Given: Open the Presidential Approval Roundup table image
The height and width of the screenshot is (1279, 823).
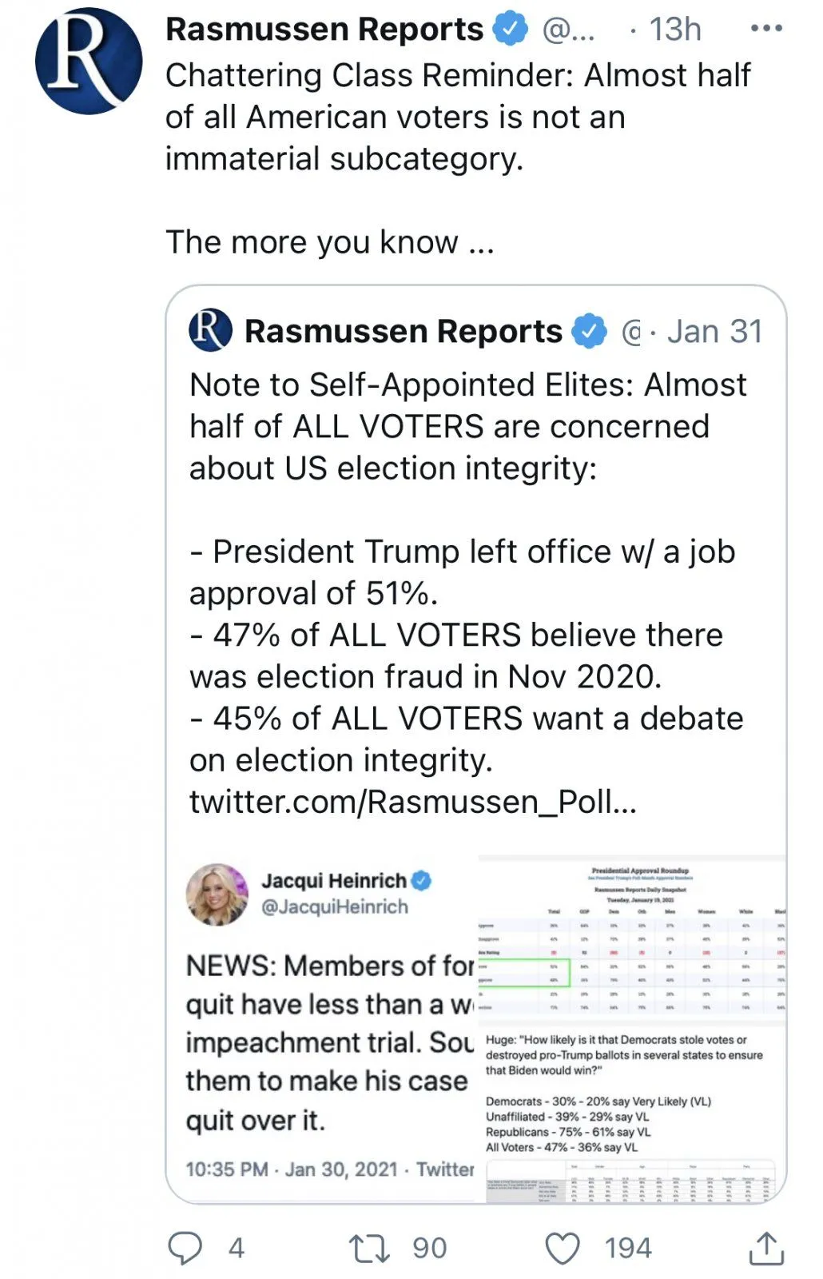Looking at the screenshot, I should click(x=631, y=939).
